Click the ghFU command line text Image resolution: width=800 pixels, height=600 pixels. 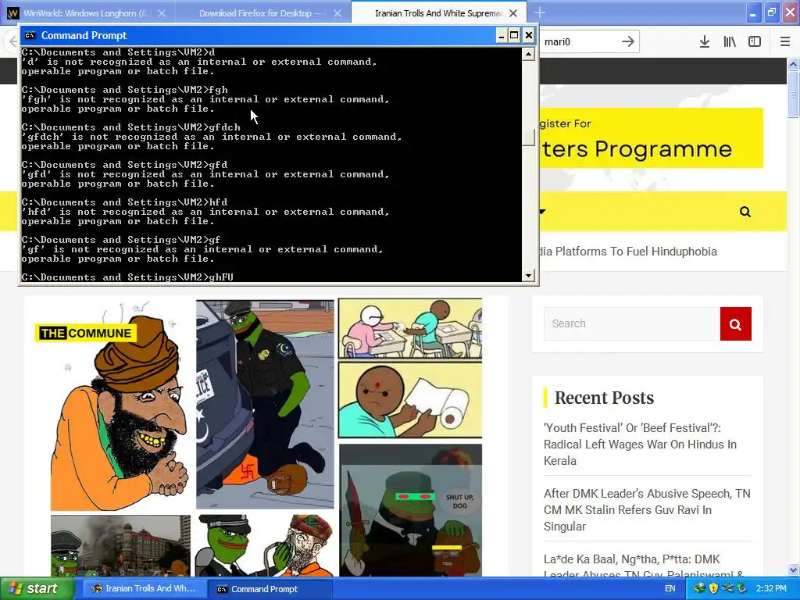click(221, 277)
